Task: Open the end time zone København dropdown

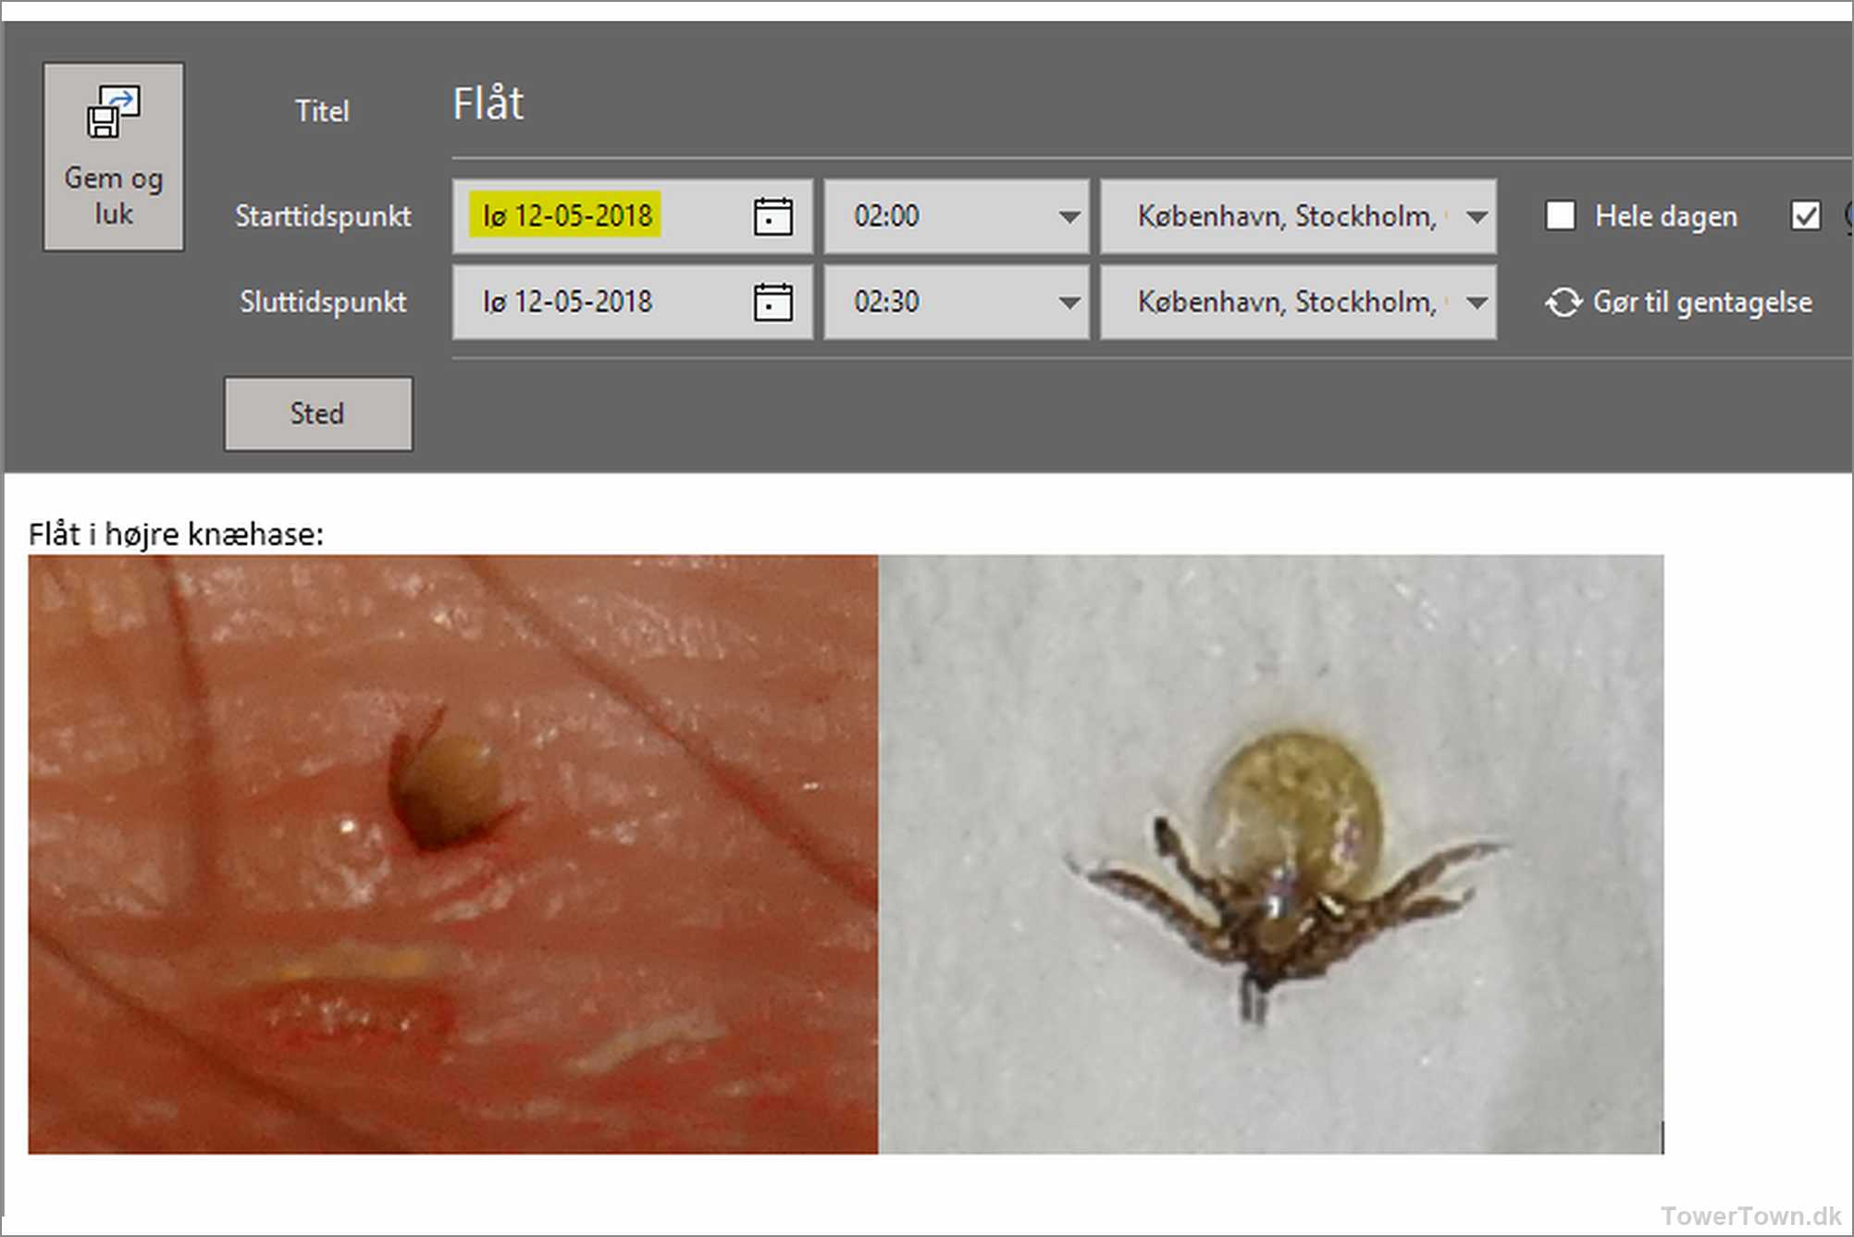Action: (1477, 303)
